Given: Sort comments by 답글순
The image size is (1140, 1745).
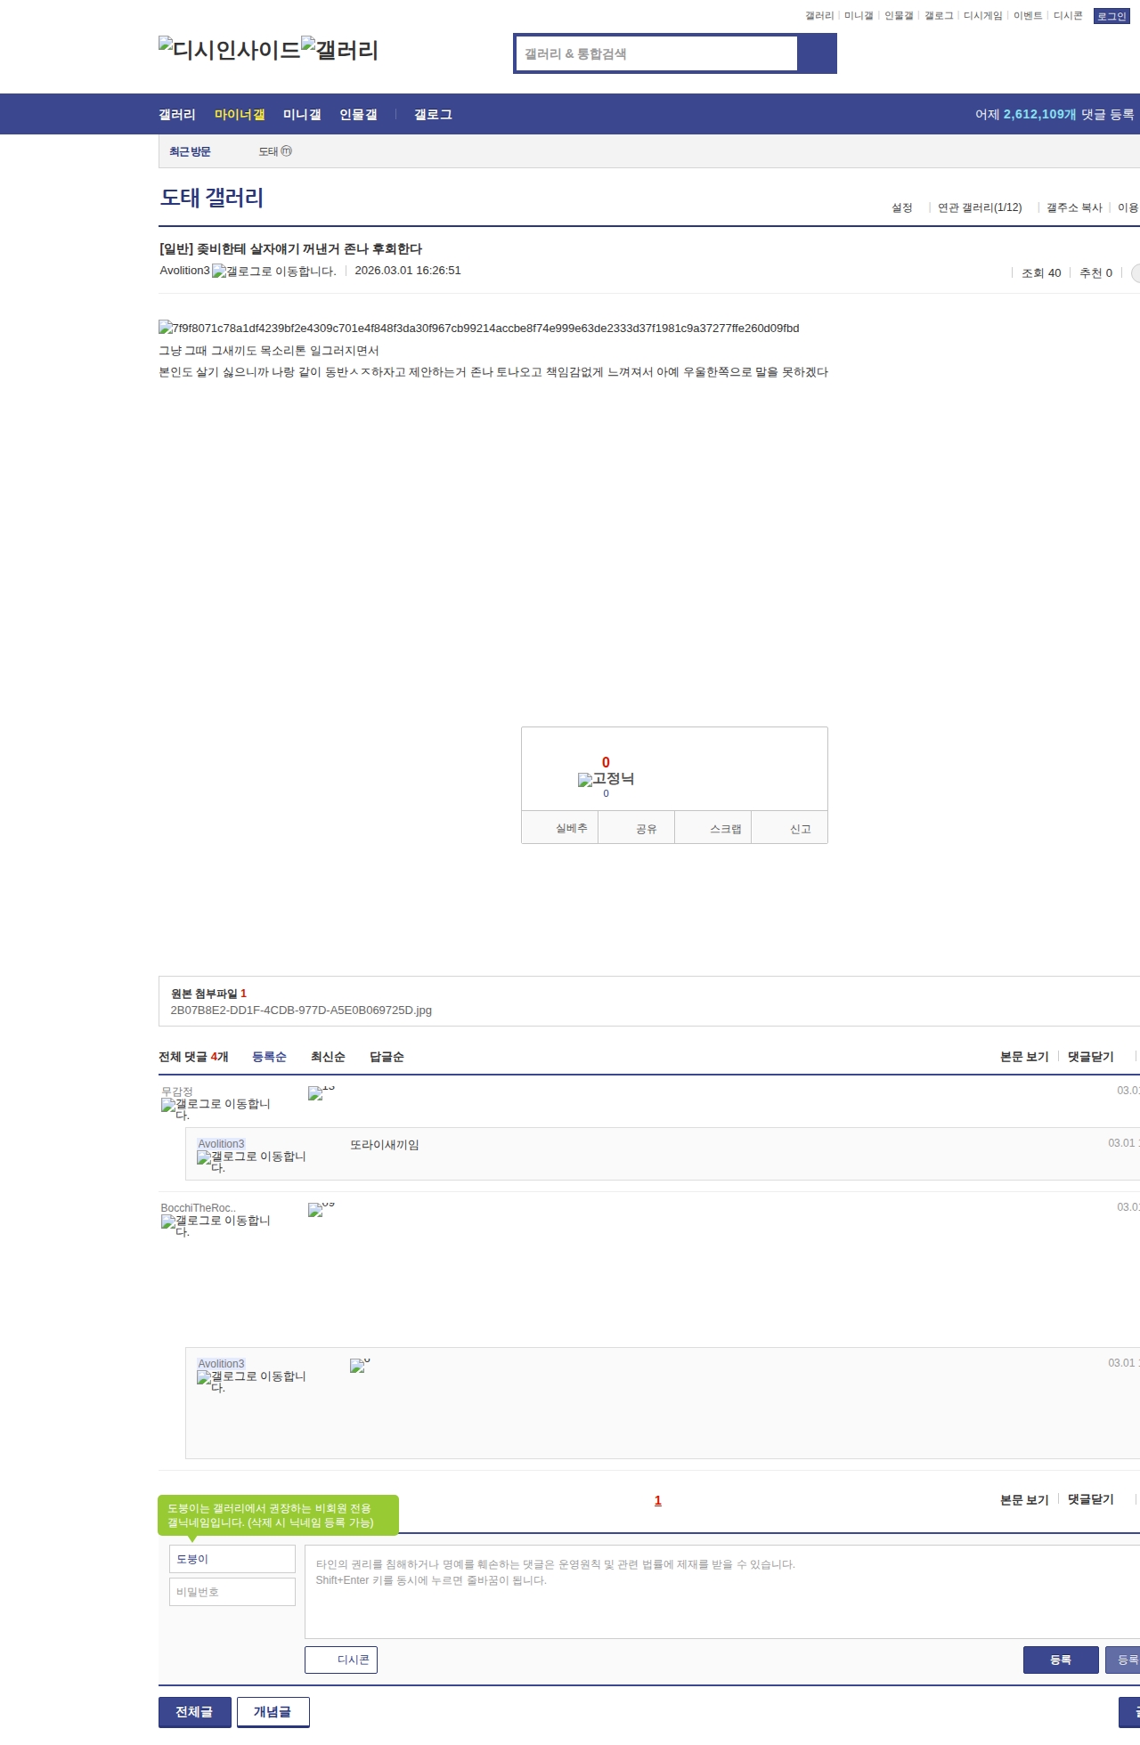Looking at the screenshot, I should (387, 1057).
